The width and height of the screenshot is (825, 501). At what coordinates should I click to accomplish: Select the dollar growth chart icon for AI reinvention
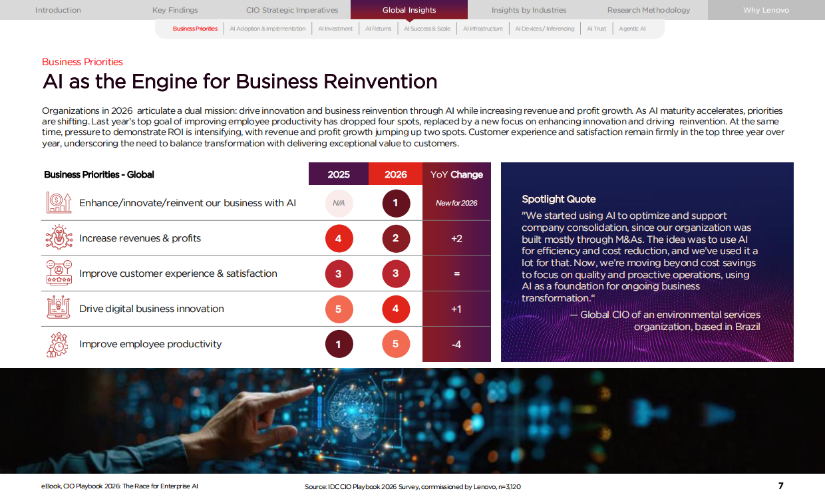(59, 202)
